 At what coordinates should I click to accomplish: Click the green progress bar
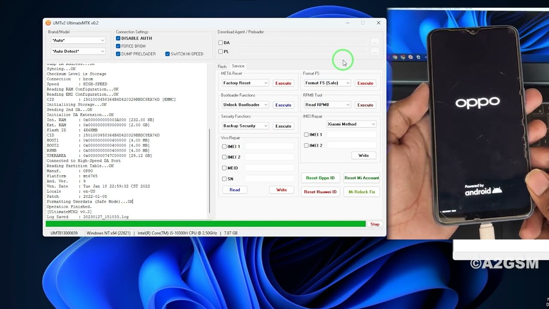click(205, 224)
